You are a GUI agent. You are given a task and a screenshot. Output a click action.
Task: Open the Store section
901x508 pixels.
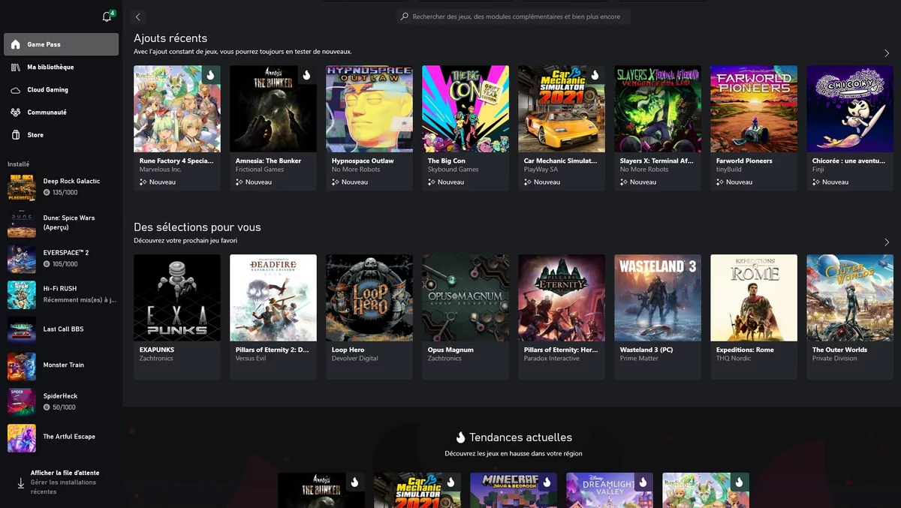pyautogui.click(x=62, y=134)
